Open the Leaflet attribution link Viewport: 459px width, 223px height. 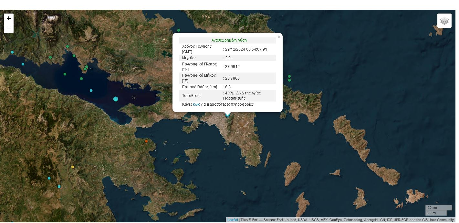(233, 220)
